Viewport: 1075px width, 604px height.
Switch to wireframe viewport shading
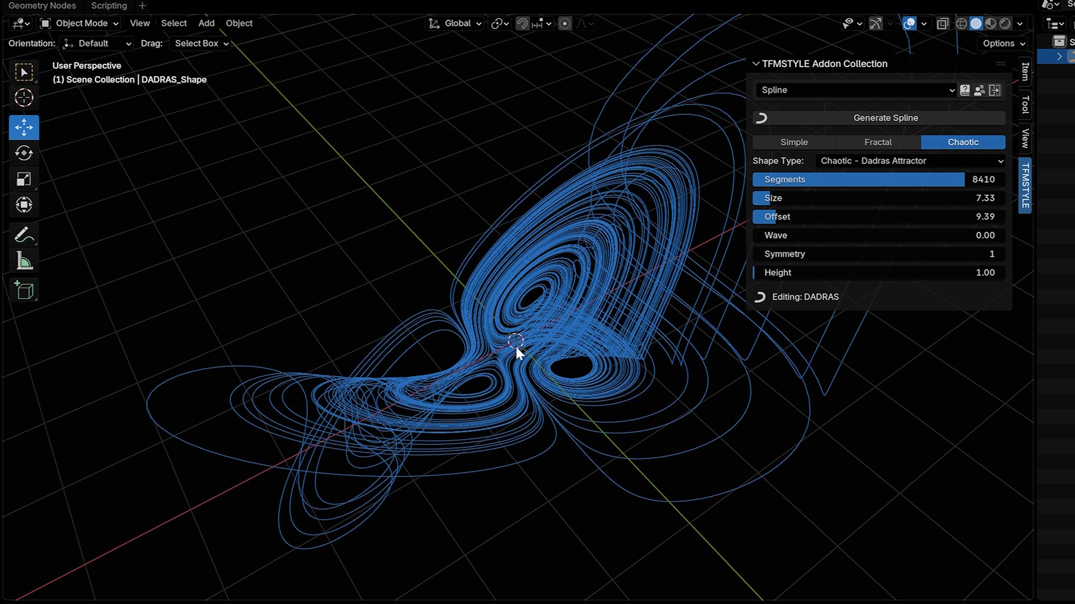[x=961, y=23]
